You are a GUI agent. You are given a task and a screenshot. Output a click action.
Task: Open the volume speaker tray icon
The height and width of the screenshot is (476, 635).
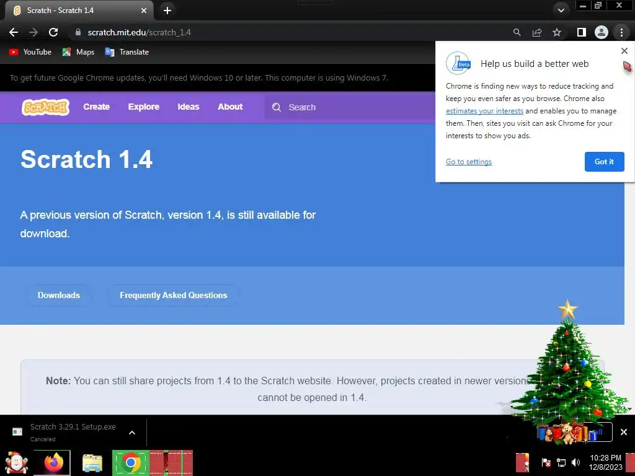(x=575, y=462)
